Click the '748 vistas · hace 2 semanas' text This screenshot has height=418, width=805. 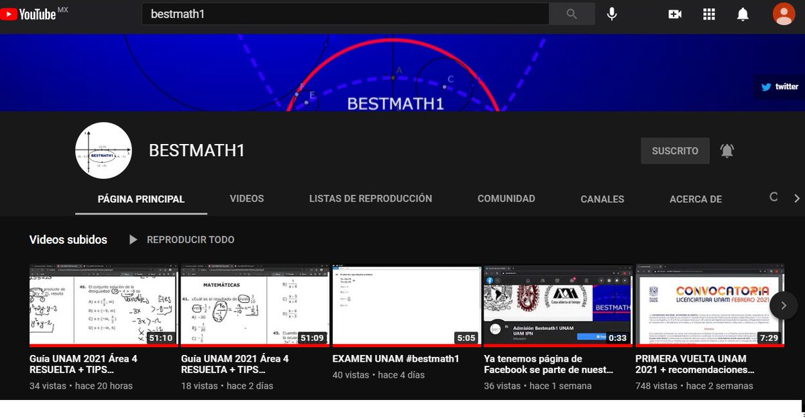tap(694, 386)
